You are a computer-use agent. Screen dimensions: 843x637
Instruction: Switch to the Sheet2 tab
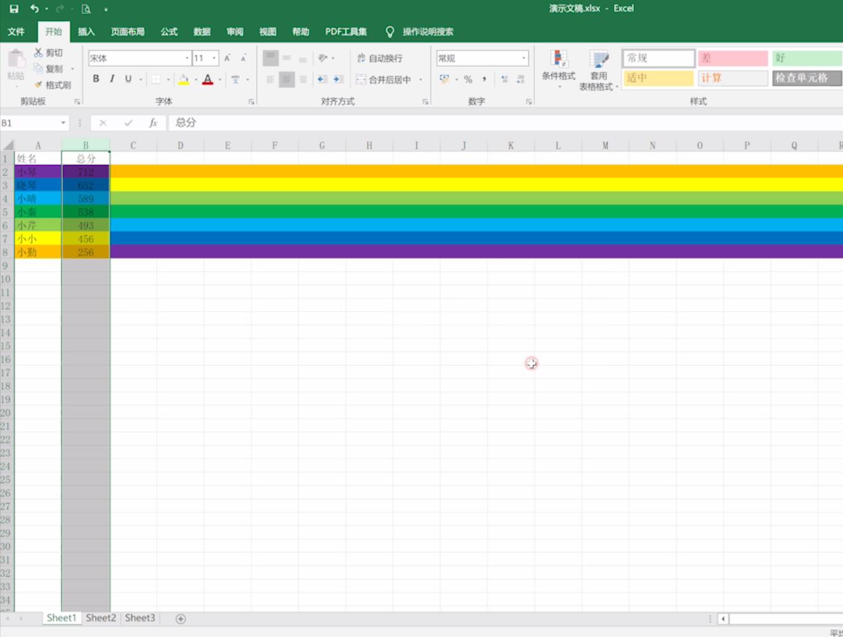click(101, 618)
